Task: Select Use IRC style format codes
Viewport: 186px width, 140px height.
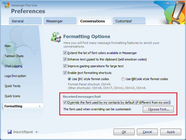Action: click(70, 79)
